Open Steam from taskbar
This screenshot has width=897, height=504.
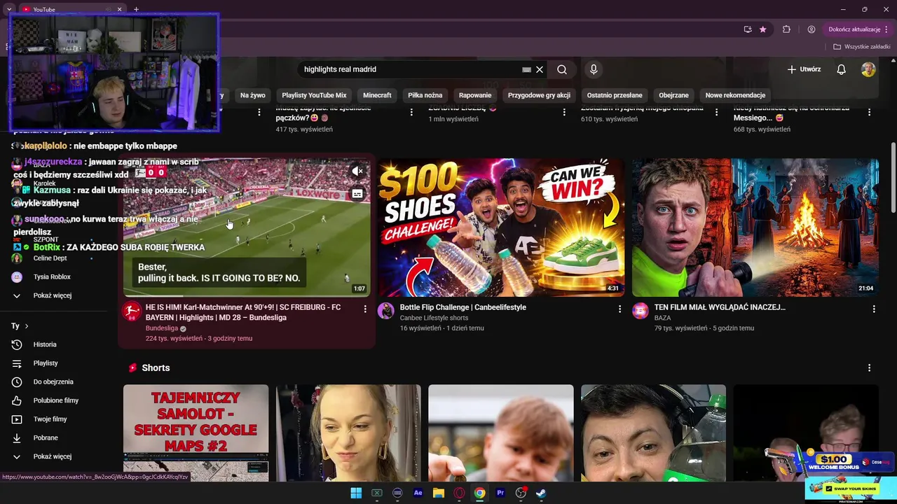(542, 493)
